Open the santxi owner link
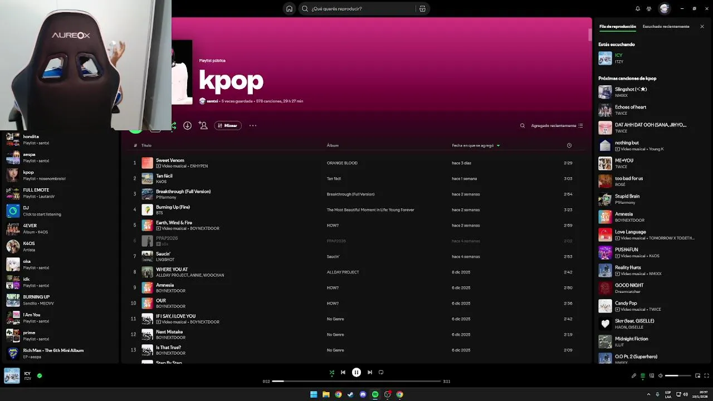The image size is (713, 401). point(212,101)
